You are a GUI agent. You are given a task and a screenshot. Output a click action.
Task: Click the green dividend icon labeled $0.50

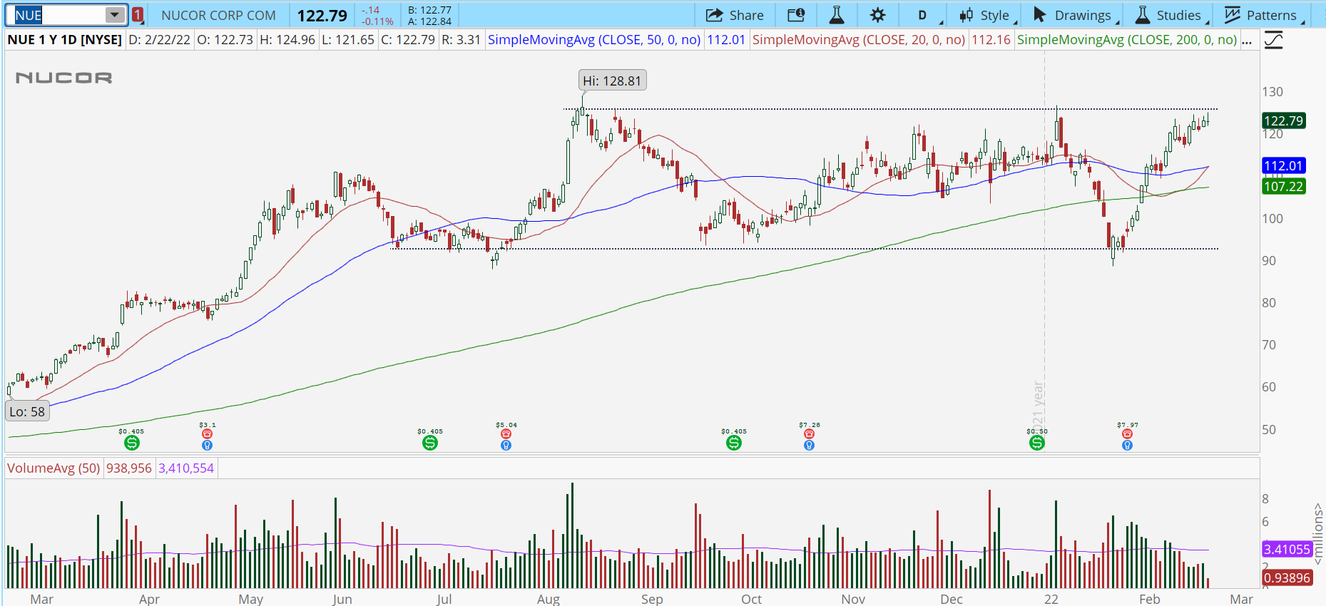point(1037,443)
